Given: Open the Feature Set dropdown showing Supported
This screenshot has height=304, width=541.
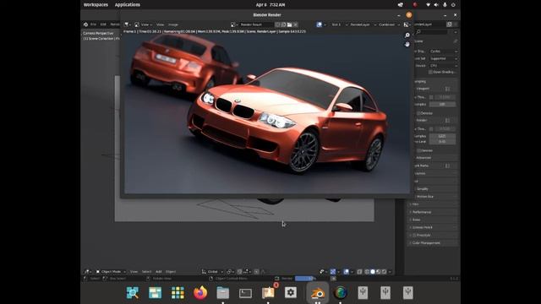Looking at the screenshot, I should pos(443,58).
